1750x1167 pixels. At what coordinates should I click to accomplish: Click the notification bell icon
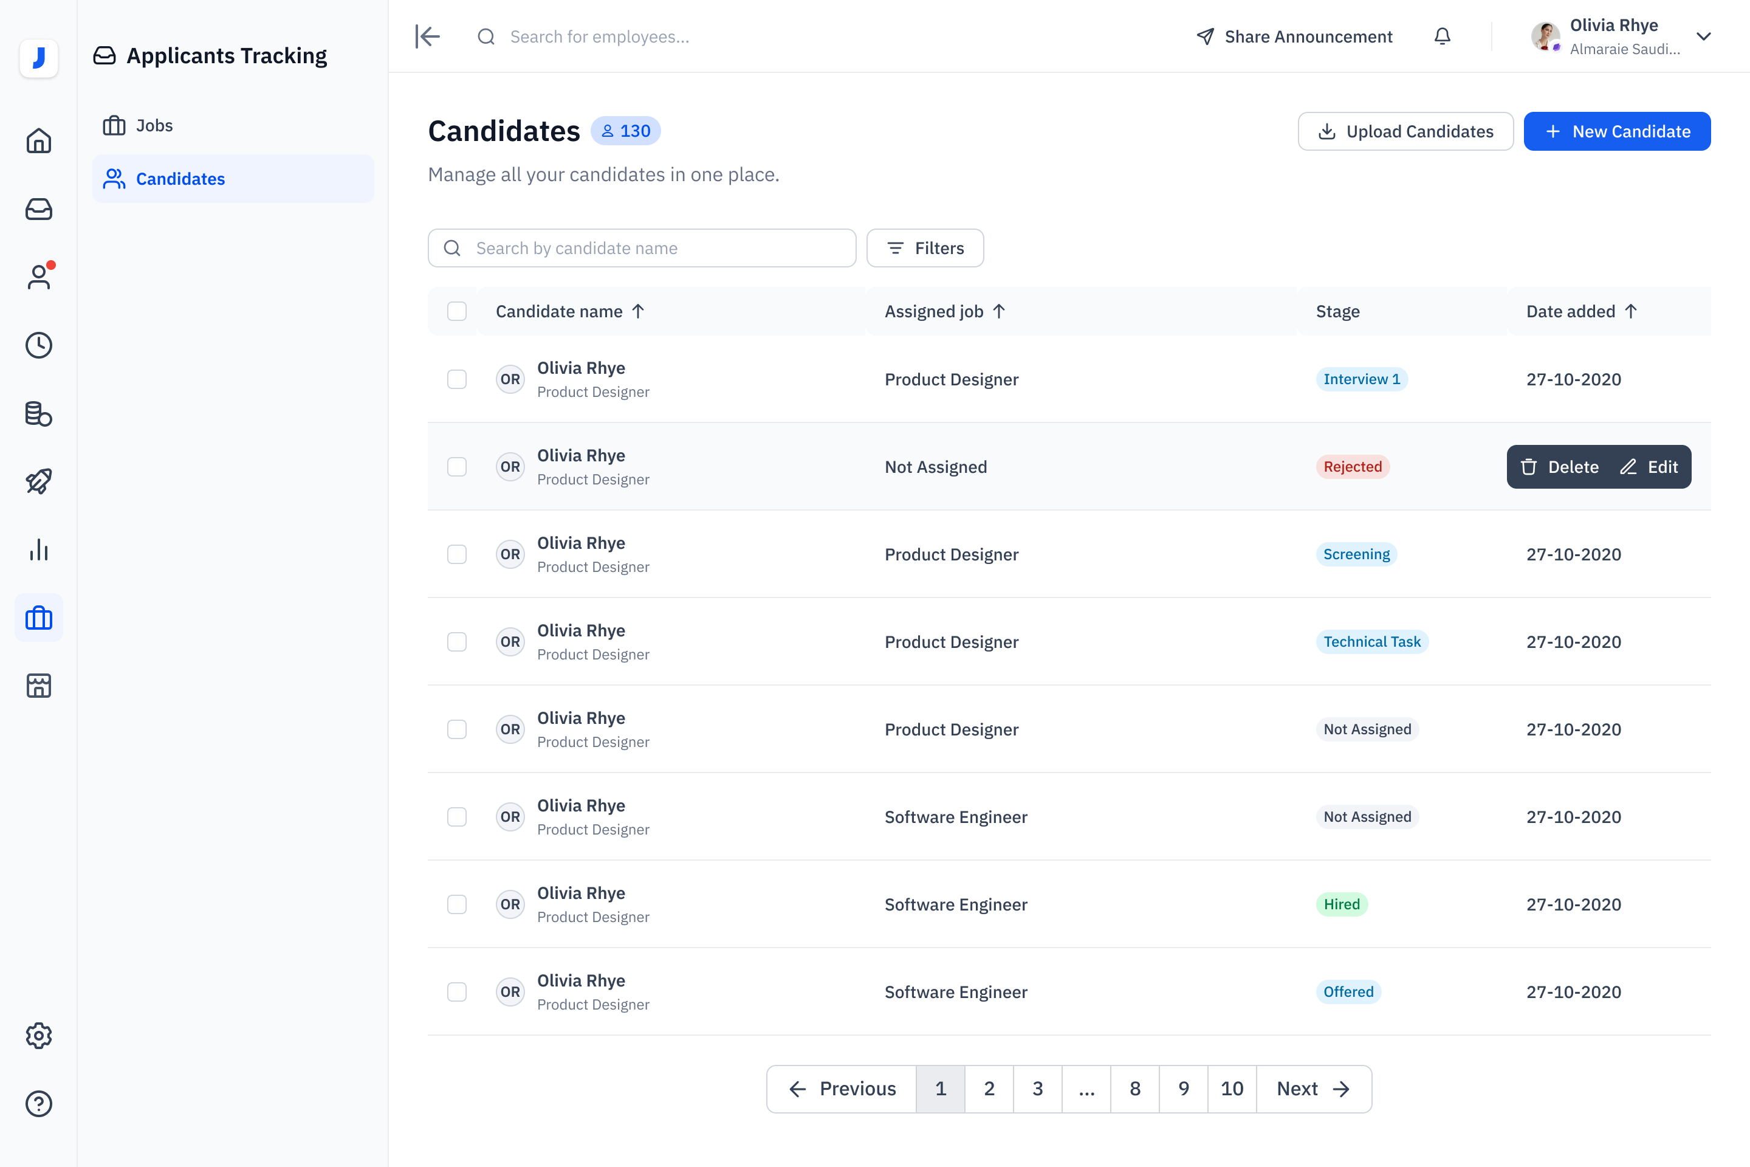[x=1442, y=36]
